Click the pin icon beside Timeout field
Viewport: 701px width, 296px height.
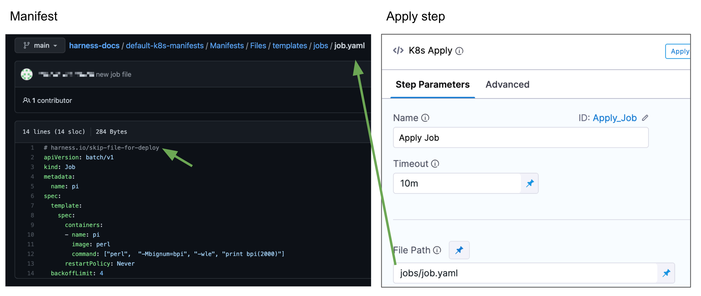click(x=530, y=183)
